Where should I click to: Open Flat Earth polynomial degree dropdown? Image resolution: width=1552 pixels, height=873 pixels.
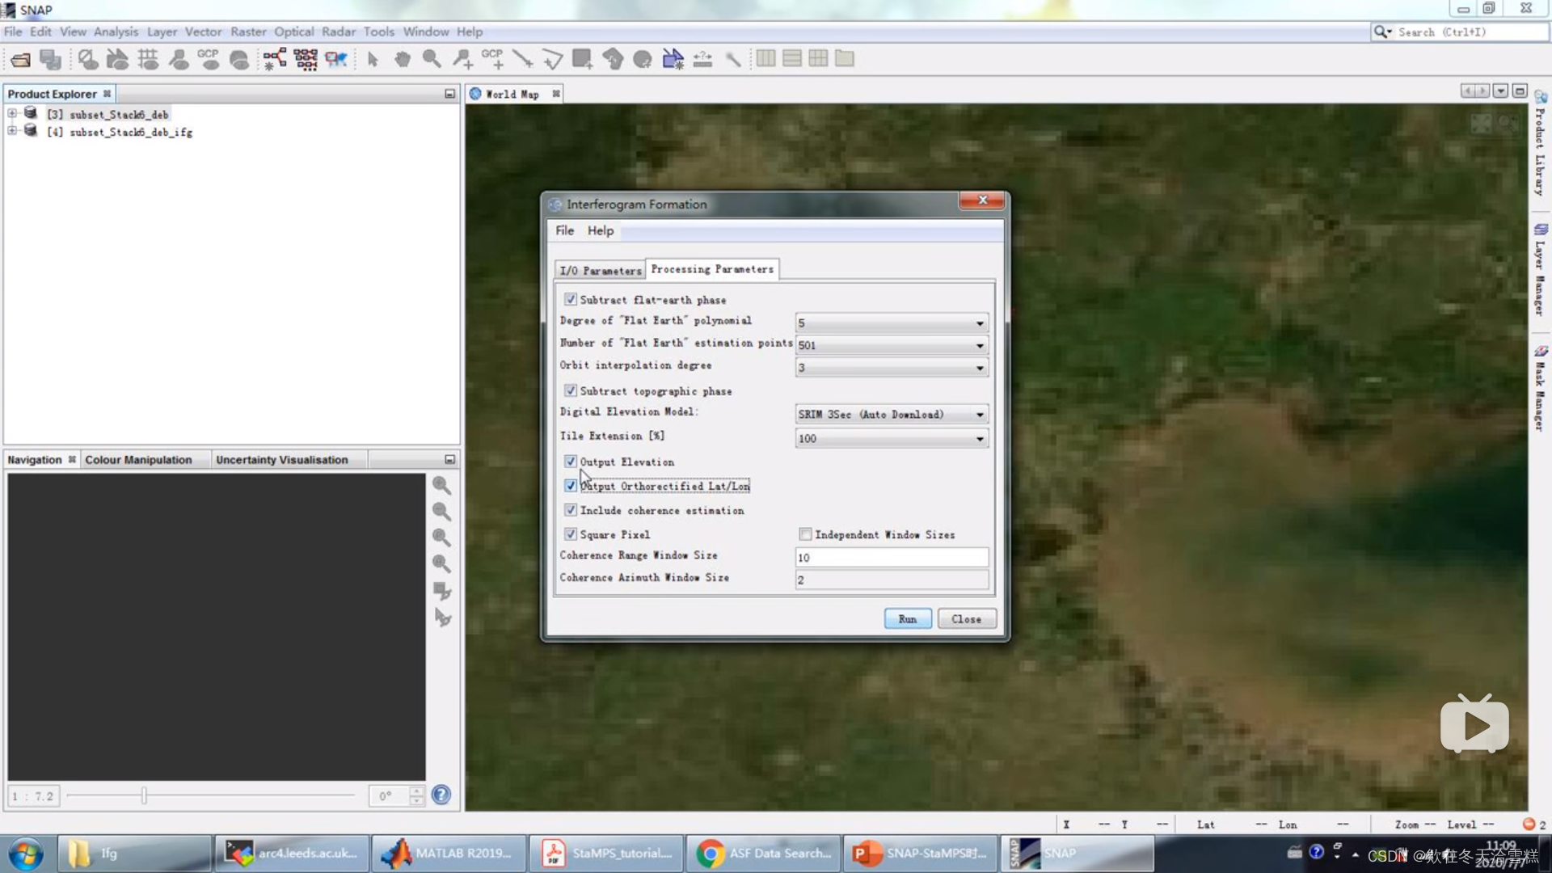point(979,323)
